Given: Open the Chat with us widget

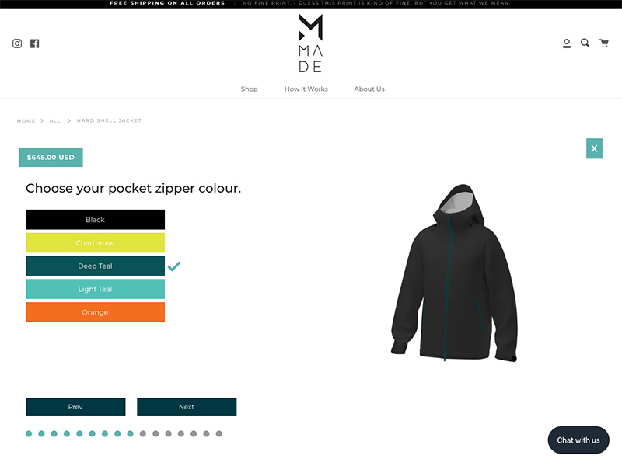Looking at the screenshot, I should 578,440.
